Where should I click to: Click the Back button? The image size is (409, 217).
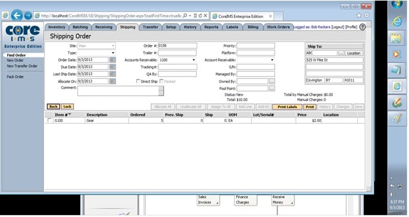click(x=53, y=106)
